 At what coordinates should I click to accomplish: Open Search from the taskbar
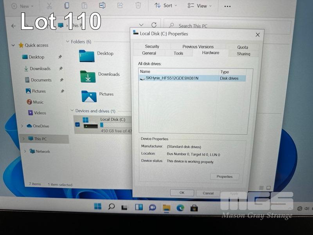111,206
